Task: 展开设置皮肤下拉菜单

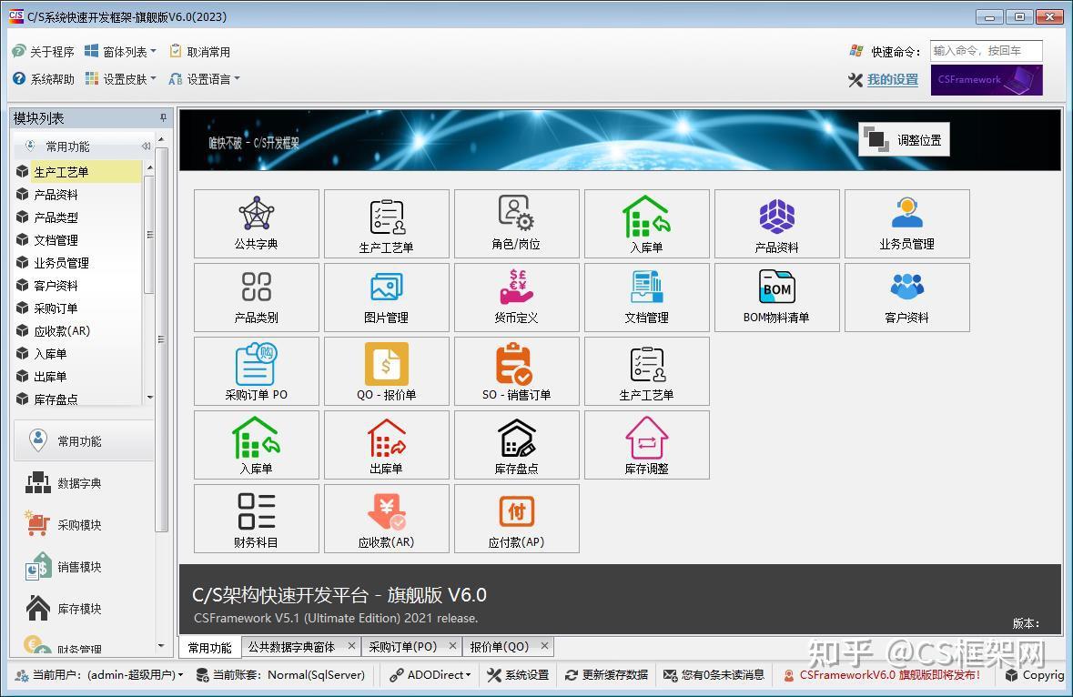Action: pyautogui.click(x=130, y=79)
